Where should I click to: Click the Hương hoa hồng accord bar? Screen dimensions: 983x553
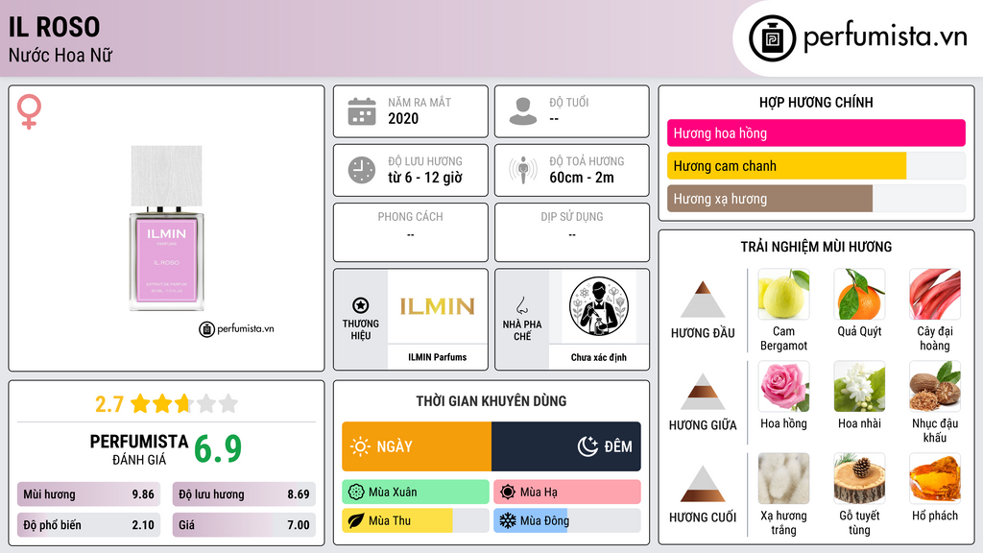click(816, 132)
